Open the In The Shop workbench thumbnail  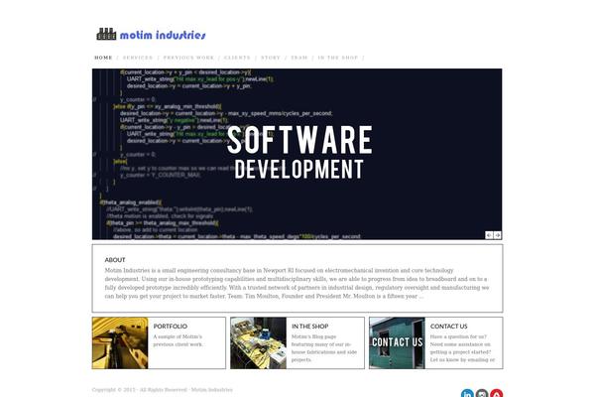pyautogui.click(x=259, y=343)
